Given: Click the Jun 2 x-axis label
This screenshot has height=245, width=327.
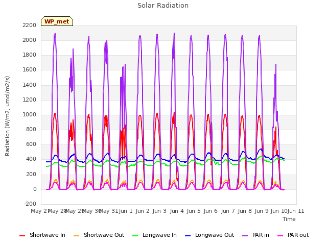Looking at the screenshot, I should click(x=143, y=211).
